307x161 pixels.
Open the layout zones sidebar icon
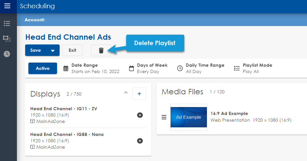(x=7, y=38)
